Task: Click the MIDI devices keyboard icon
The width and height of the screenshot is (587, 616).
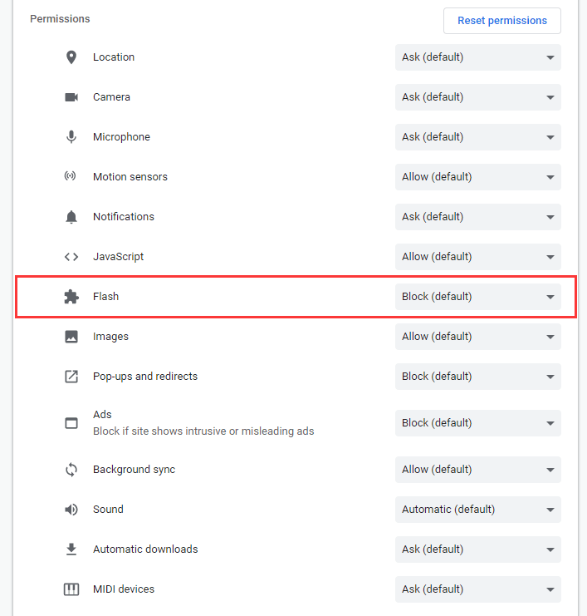Action: 71,589
